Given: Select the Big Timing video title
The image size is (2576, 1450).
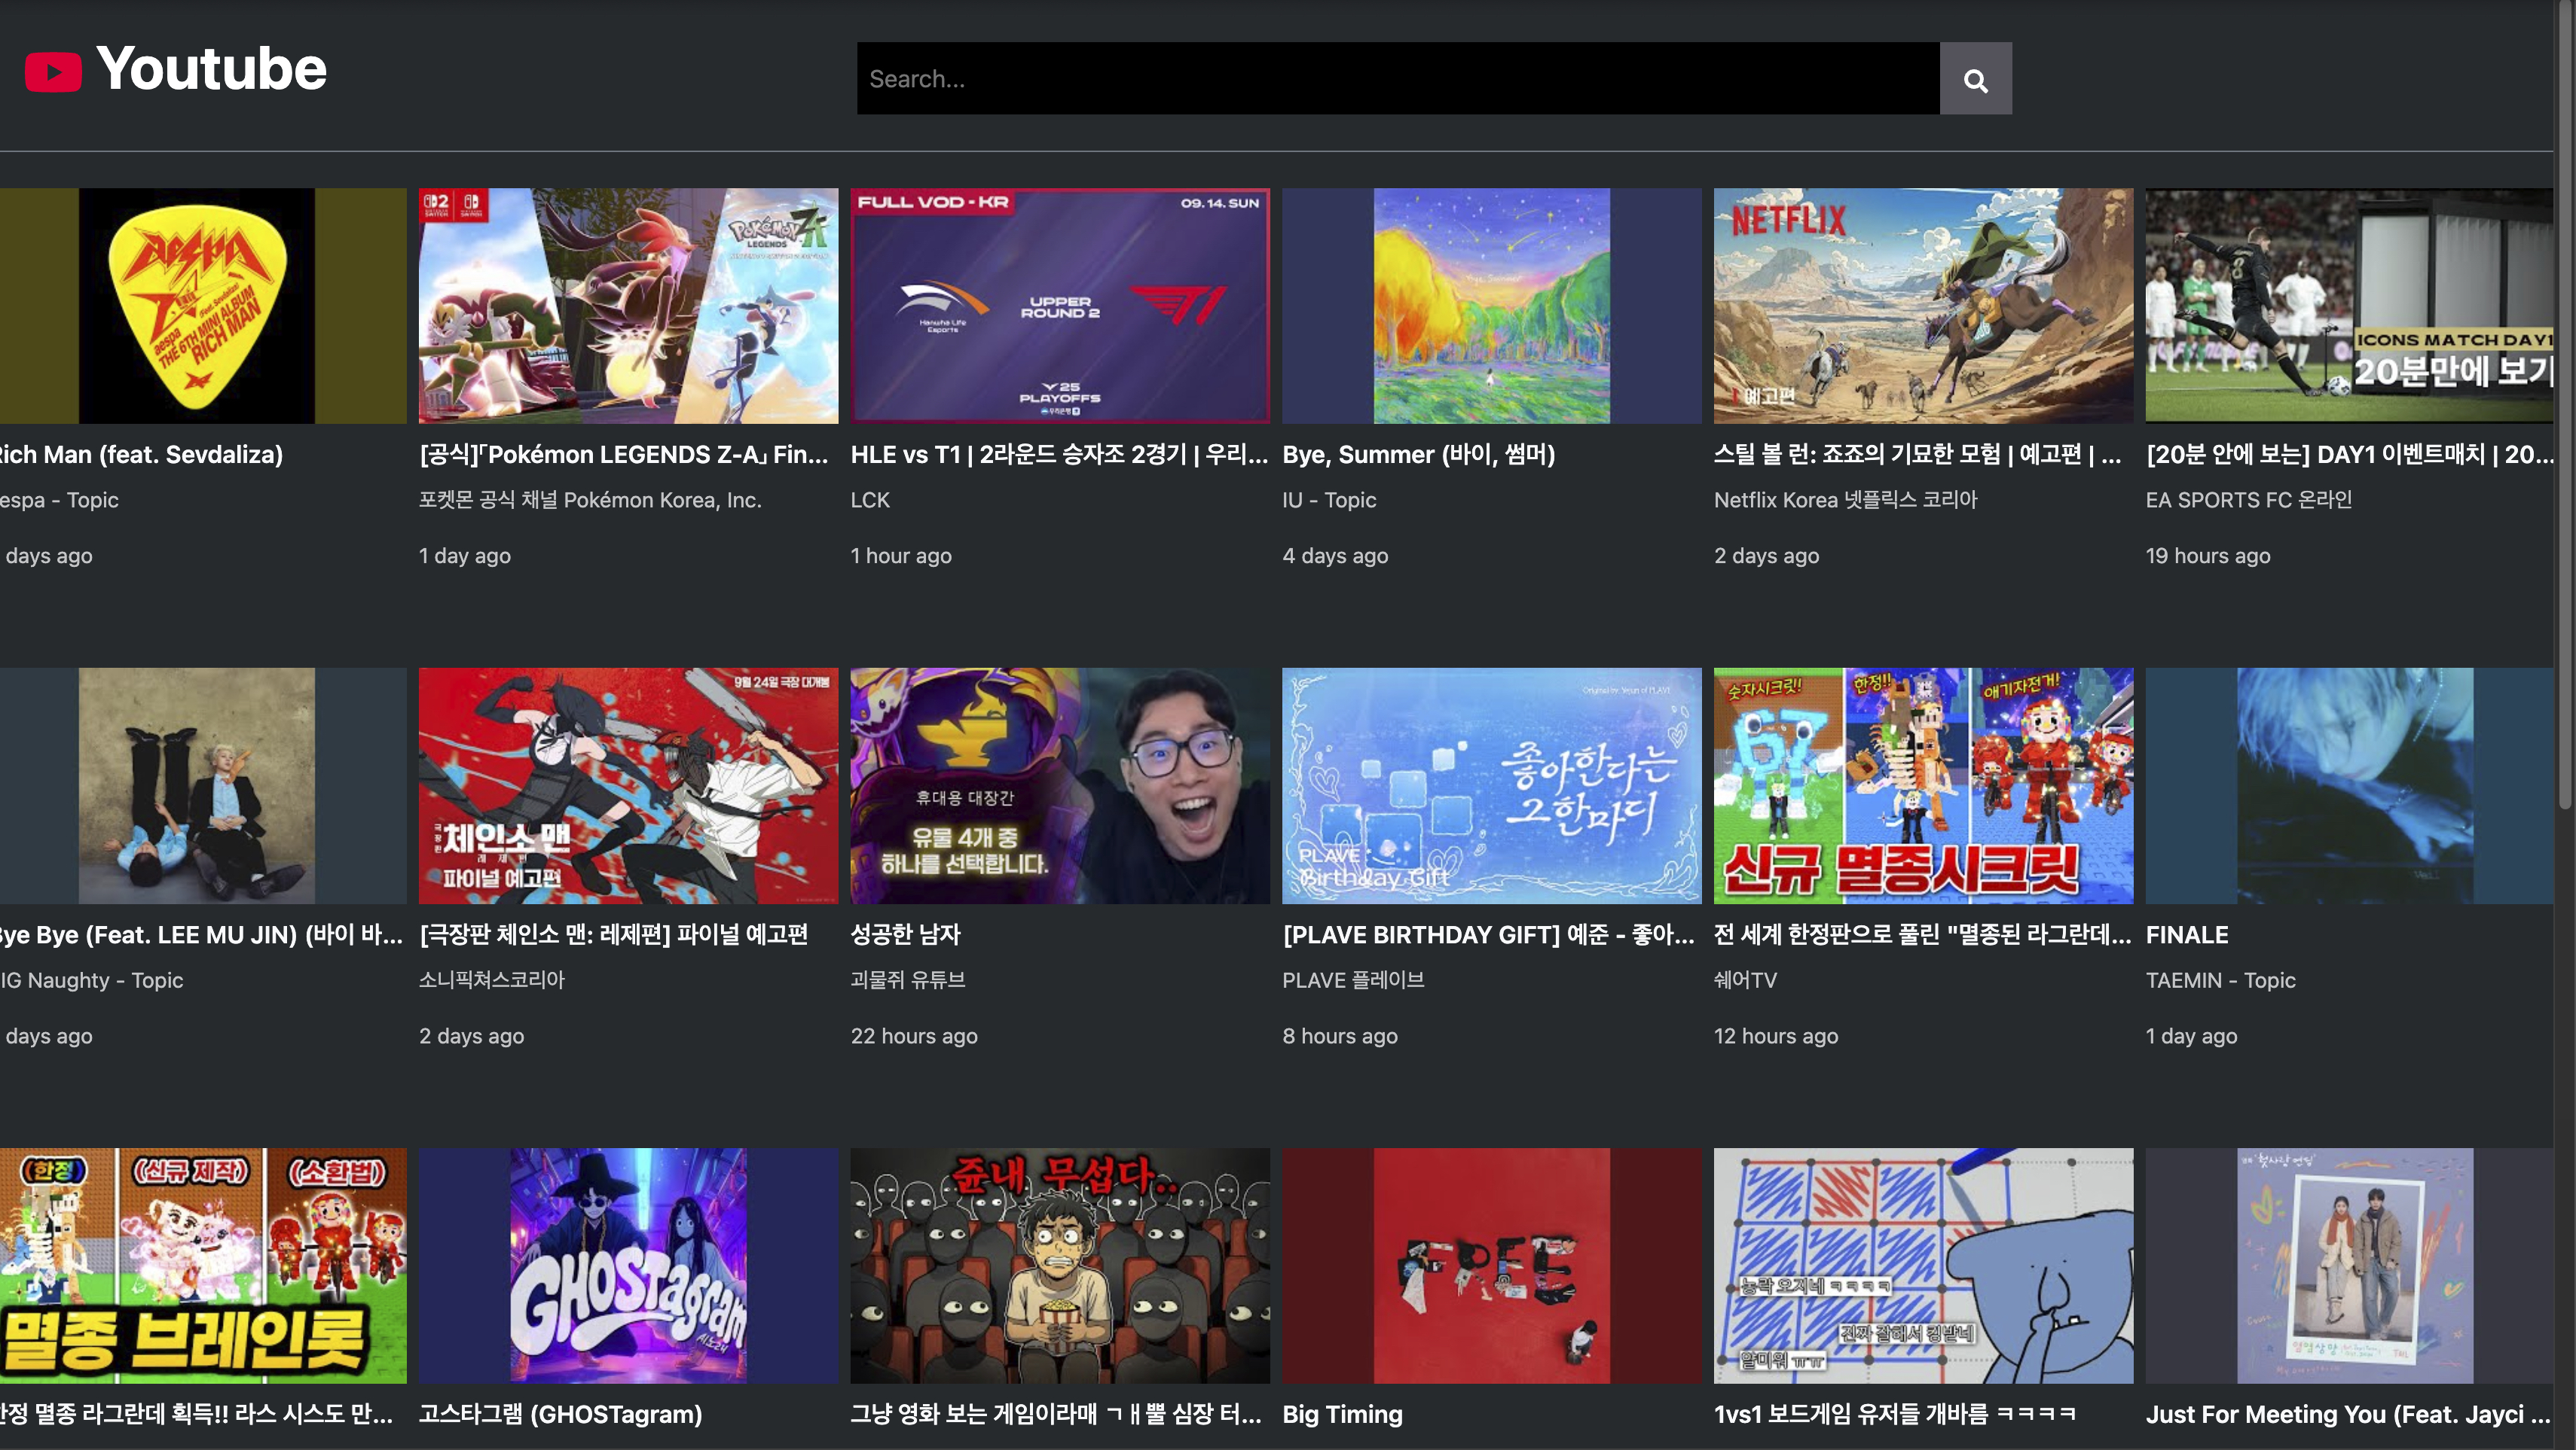Looking at the screenshot, I should coord(1342,1414).
